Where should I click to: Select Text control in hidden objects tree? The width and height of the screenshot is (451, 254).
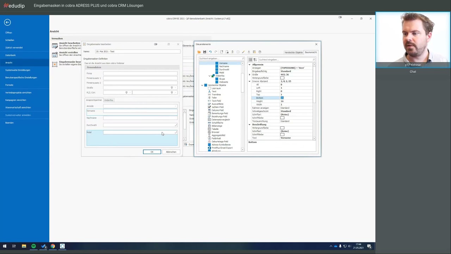pyautogui.click(x=214, y=91)
